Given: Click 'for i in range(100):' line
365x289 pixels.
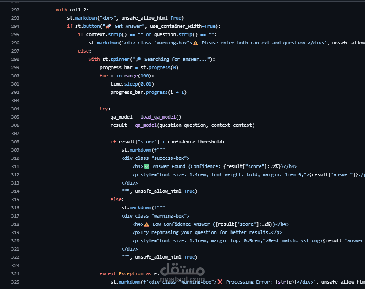Looking at the screenshot, I should coord(127,76).
